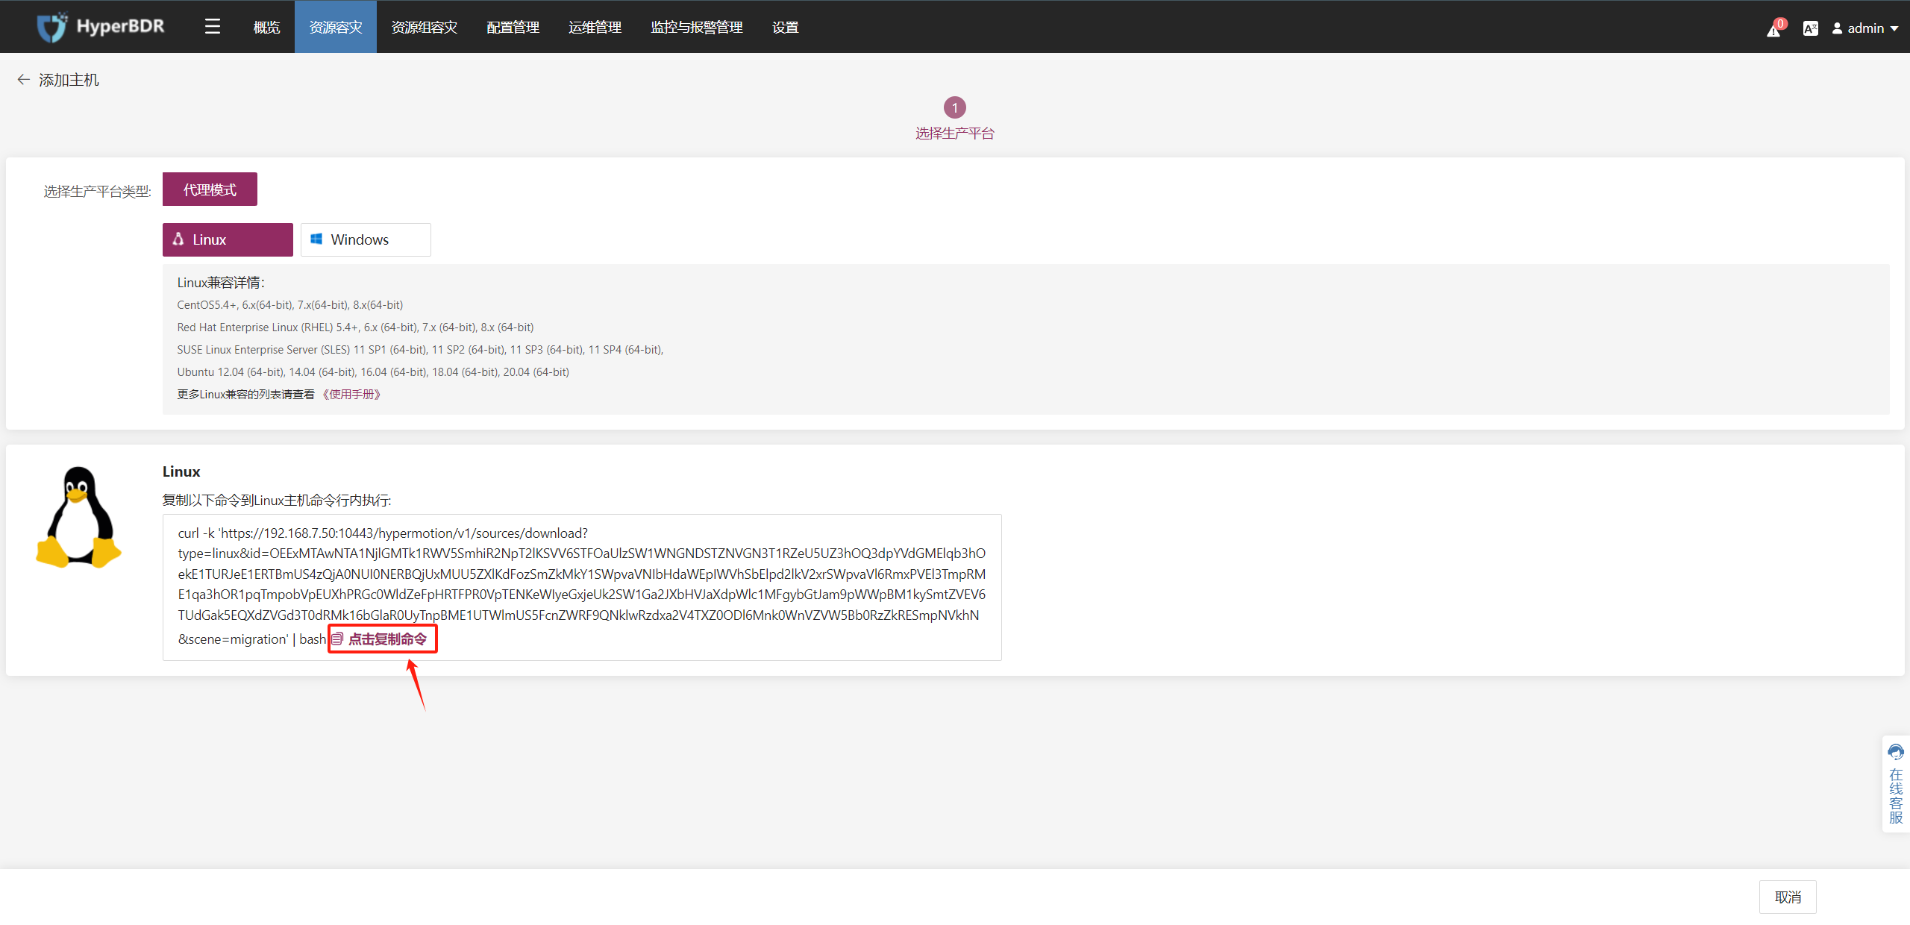Open the 资源容灾 menu

[336, 27]
